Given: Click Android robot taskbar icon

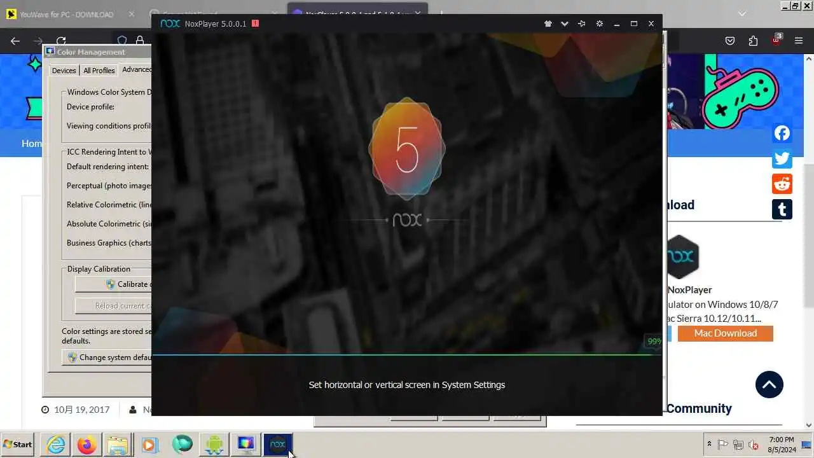Looking at the screenshot, I should pyautogui.click(x=214, y=445).
